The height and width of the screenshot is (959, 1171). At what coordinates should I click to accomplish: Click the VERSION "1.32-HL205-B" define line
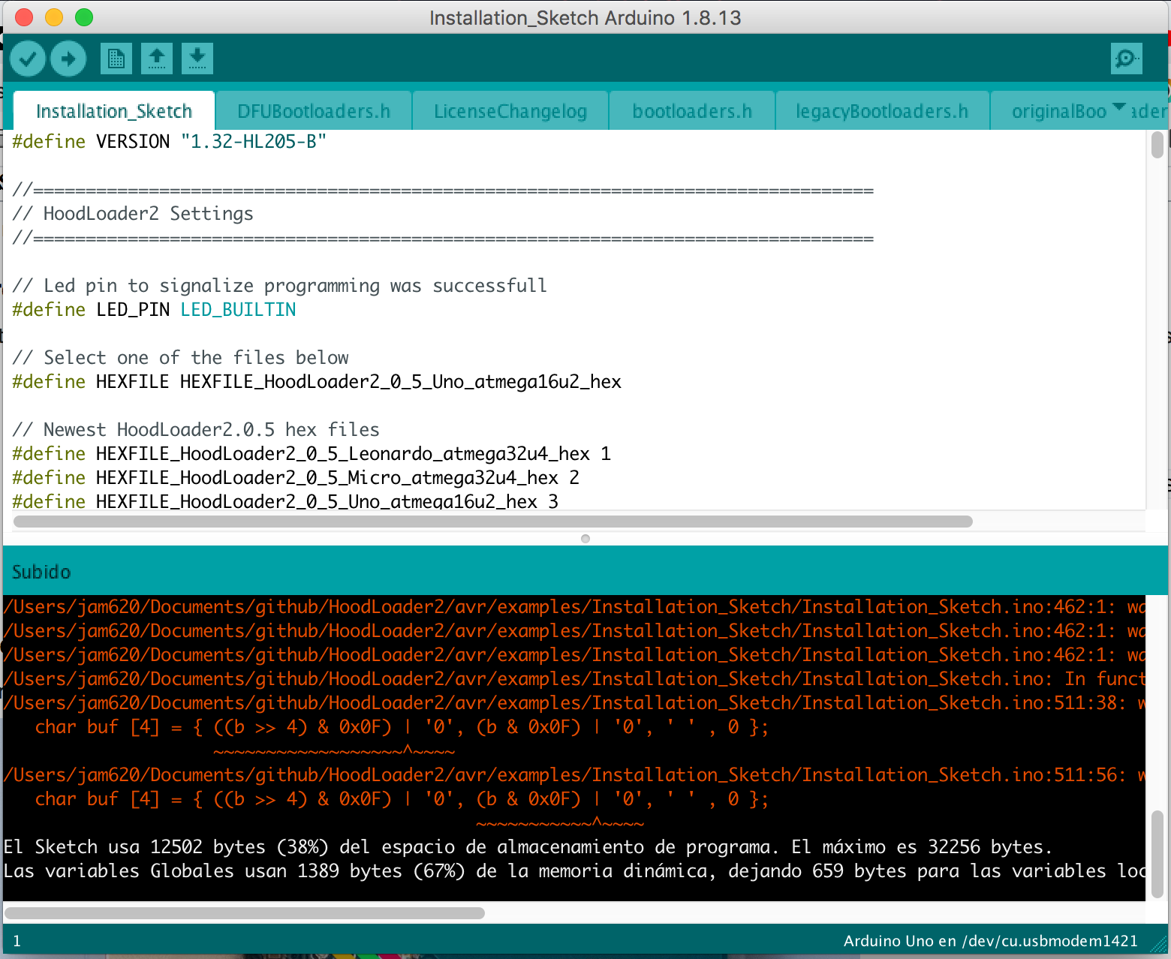(170, 141)
